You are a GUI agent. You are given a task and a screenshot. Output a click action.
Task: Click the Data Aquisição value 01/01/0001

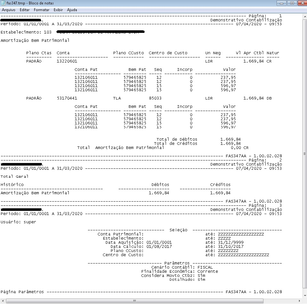tap(159, 242)
